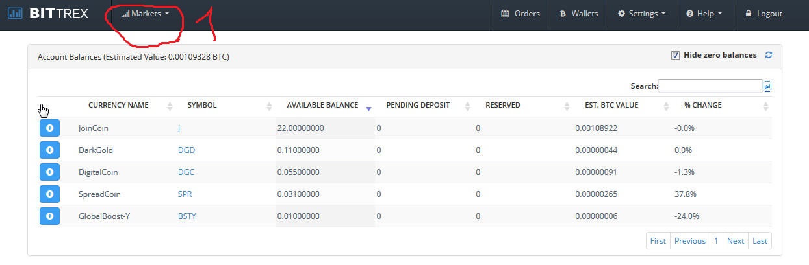The width and height of the screenshot is (809, 265).
Task: Expand the Help menu
Action: point(704,14)
